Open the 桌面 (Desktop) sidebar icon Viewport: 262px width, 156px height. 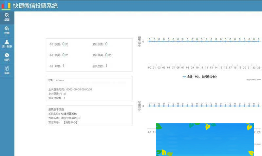point(7,17)
